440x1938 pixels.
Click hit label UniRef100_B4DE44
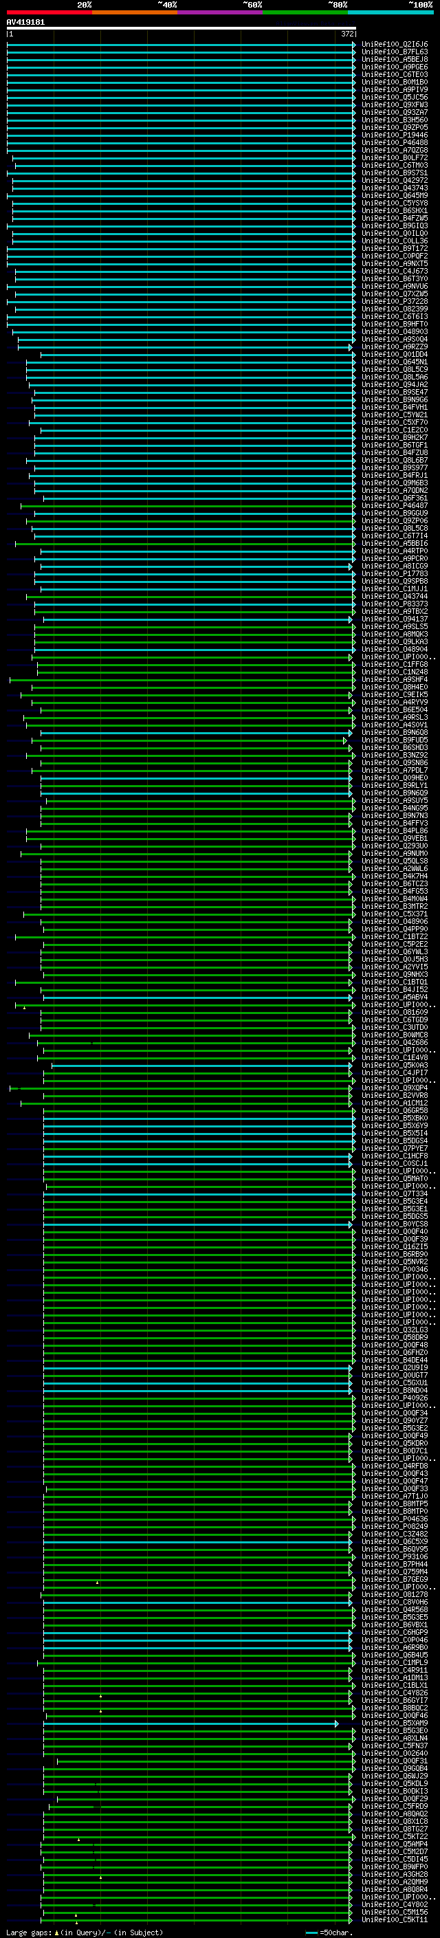pyautogui.click(x=395, y=1361)
